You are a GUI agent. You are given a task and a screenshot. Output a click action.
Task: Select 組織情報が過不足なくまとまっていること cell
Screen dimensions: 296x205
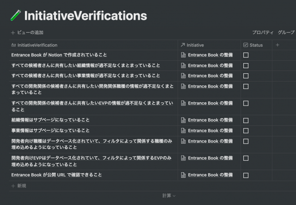(93, 65)
